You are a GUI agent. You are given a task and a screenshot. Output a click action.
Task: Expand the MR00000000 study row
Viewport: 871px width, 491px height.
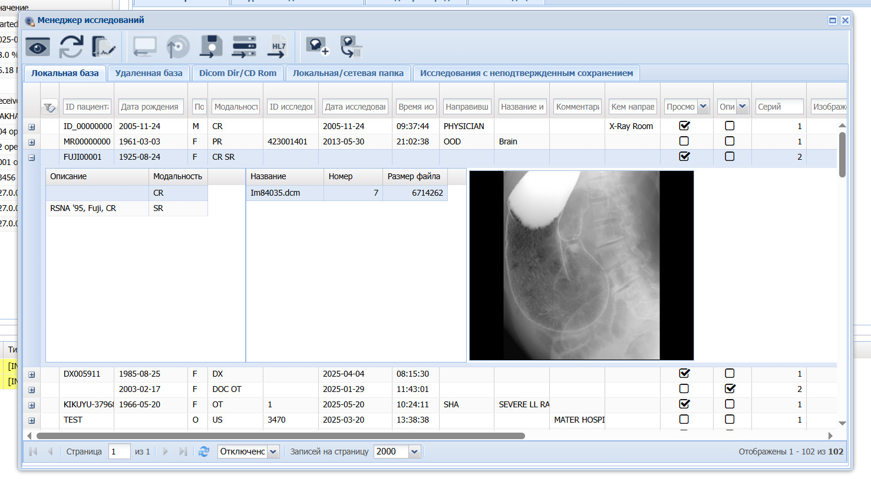[x=32, y=142]
